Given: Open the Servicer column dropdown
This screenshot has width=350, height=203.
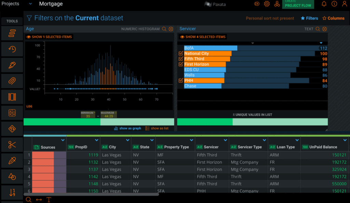Looking at the screenshot, I should coord(225,140).
